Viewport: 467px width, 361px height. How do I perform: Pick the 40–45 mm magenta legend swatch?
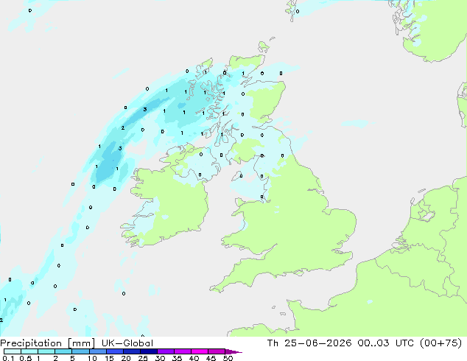[200, 351]
